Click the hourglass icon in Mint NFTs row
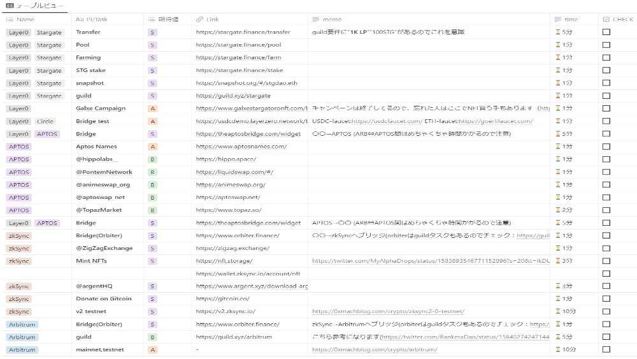Image resolution: width=637 pixels, height=359 pixels. pyautogui.click(x=558, y=261)
